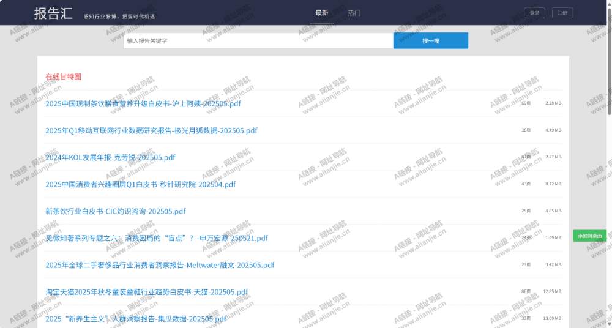Switch to the 最新 tab
Viewport: 612px width, 328px height.
click(322, 13)
